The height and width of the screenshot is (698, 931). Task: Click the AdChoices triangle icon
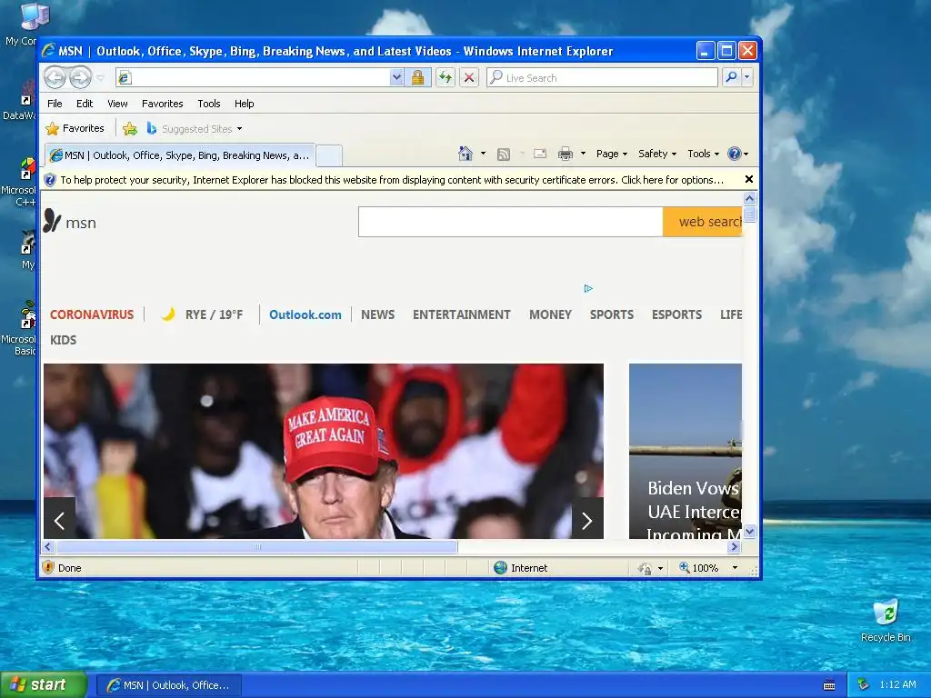588,288
